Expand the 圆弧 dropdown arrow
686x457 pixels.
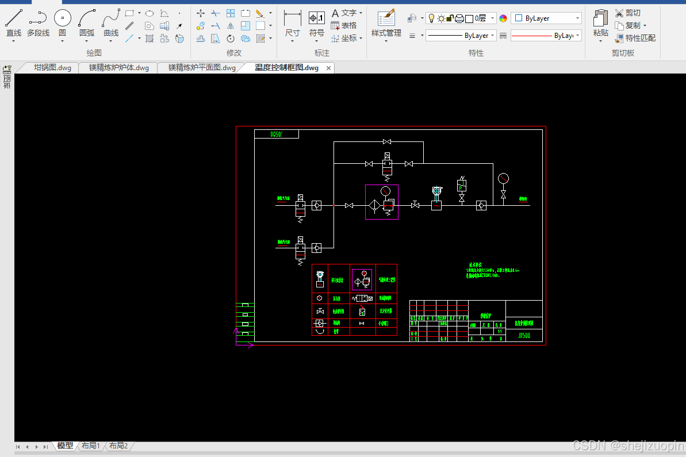click(87, 41)
